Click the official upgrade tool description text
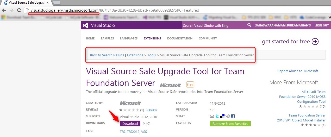 tap(165, 92)
